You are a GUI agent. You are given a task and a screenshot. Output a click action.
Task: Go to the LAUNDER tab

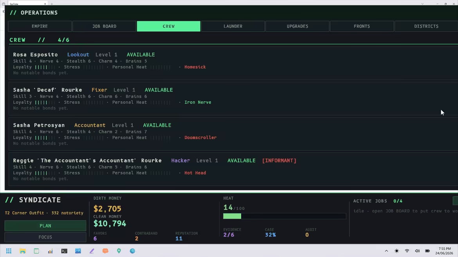click(233, 26)
